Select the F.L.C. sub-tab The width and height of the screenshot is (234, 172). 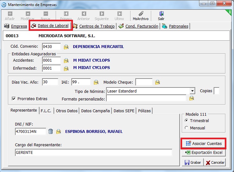pyautogui.click(x=46, y=111)
